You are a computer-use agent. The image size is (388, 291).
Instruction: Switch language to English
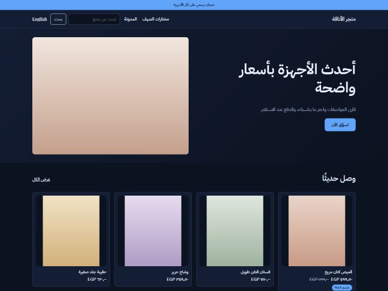39,19
